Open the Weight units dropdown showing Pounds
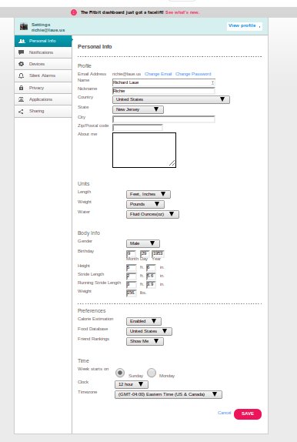The height and width of the screenshot is (442, 297). (145, 204)
